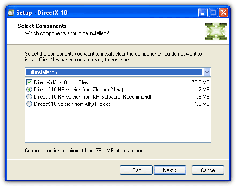
Task: Choose DirectX 10 RP version from KM-Software
Action: pos(29,97)
